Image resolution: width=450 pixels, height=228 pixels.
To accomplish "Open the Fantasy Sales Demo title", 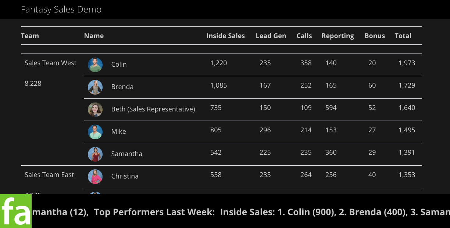I will [x=61, y=10].
